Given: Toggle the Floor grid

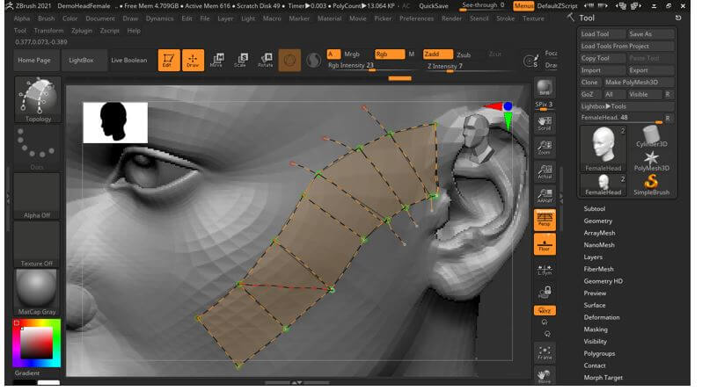Looking at the screenshot, I should (x=545, y=243).
